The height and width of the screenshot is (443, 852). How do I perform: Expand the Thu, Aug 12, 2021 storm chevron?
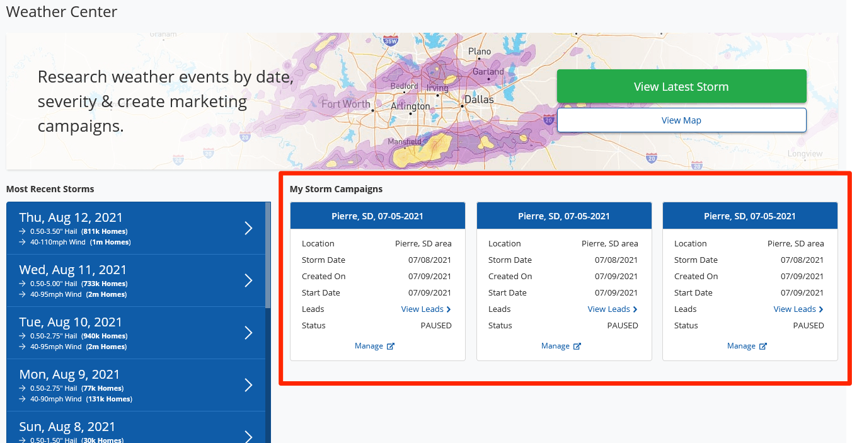pyautogui.click(x=248, y=228)
